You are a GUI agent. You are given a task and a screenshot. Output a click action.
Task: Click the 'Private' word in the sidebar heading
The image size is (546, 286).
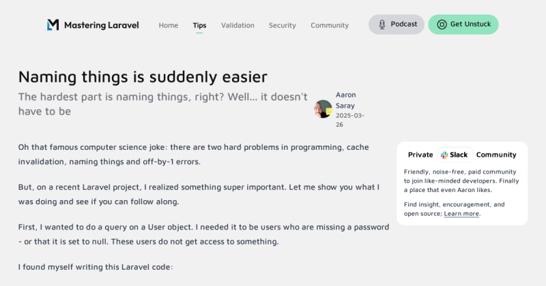click(420, 155)
